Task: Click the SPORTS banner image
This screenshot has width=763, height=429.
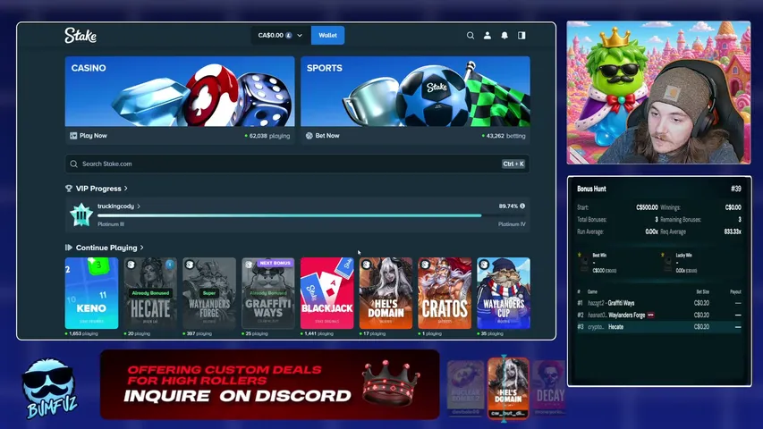Action: tap(415, 91)
